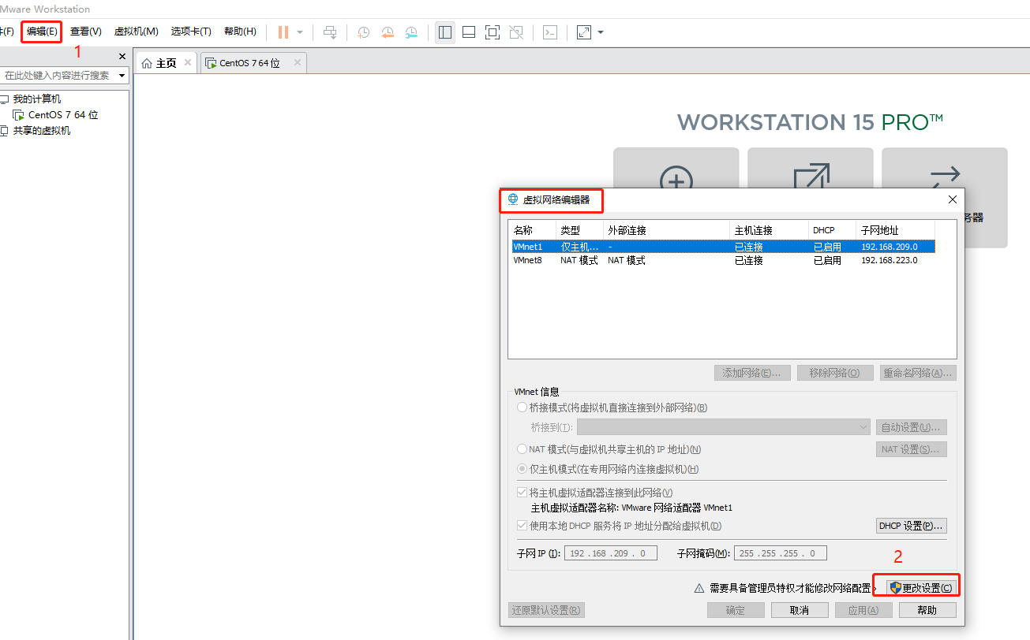1030x640 pixels.
Task: Select 桥接模式 radio button
Action: pos(522,407)
